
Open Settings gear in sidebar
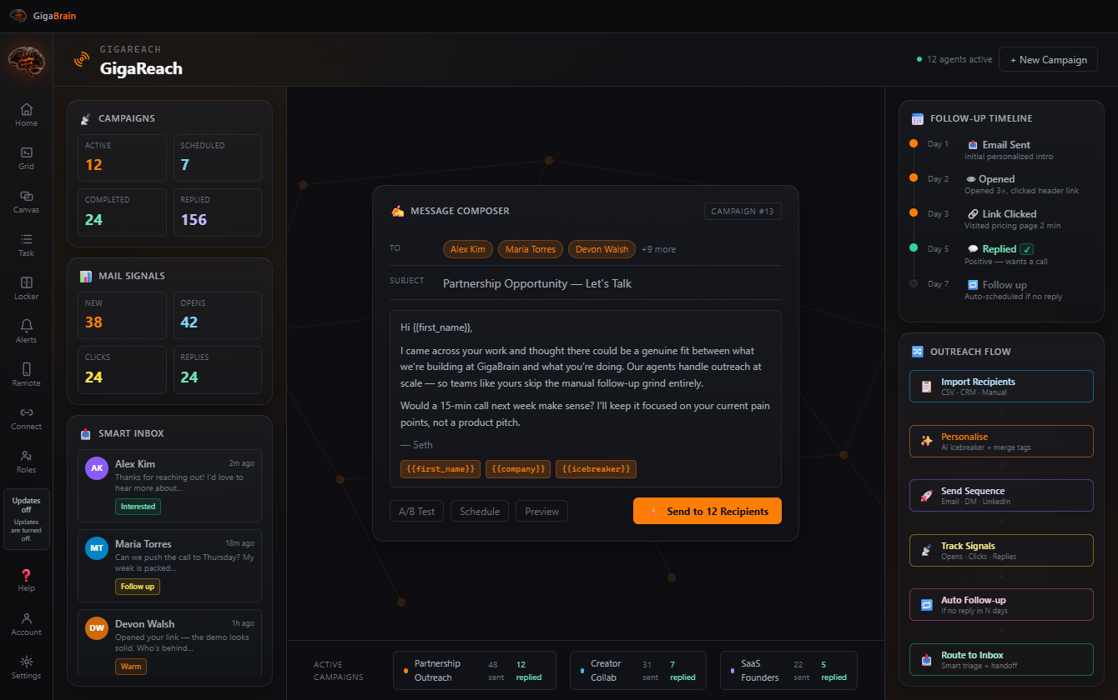coord(27,662)
